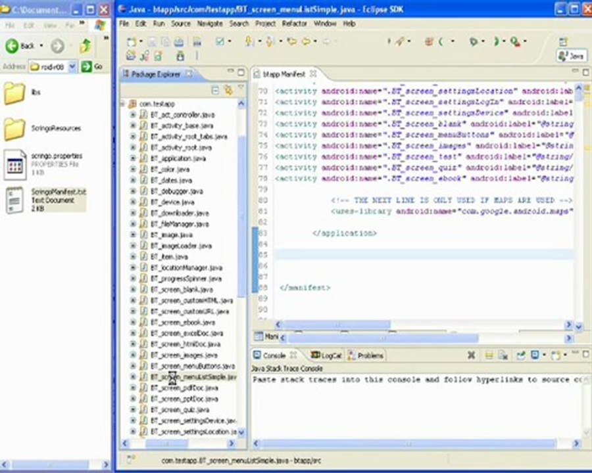Select the btapp Manifest editor tab
The height and width of the screenshot is (473, 592).
point(284,74)
